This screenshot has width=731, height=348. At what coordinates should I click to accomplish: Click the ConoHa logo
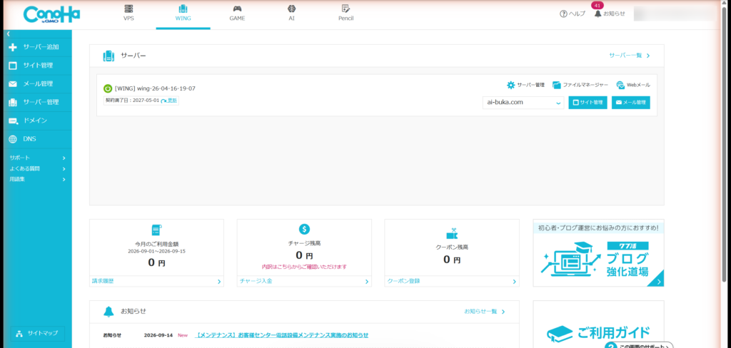pos(51,14)
